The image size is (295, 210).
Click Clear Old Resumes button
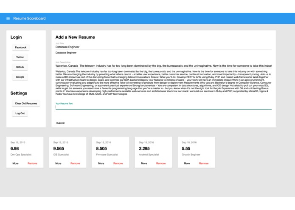coord(26,103)
